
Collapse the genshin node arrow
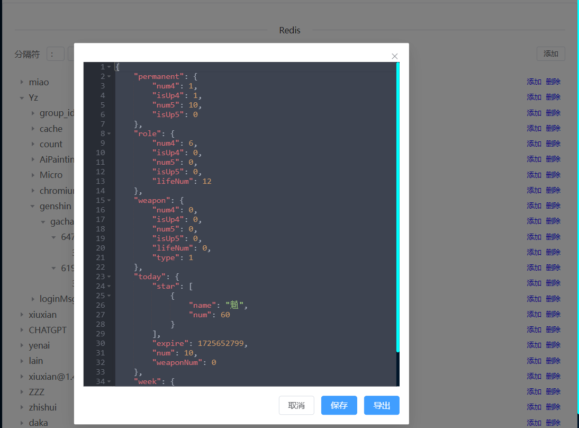click(33, 206)
